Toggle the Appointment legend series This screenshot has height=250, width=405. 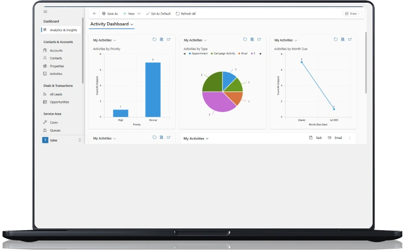(198, 53)
